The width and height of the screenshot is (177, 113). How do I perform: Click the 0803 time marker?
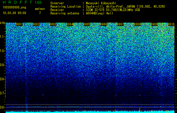53,24
